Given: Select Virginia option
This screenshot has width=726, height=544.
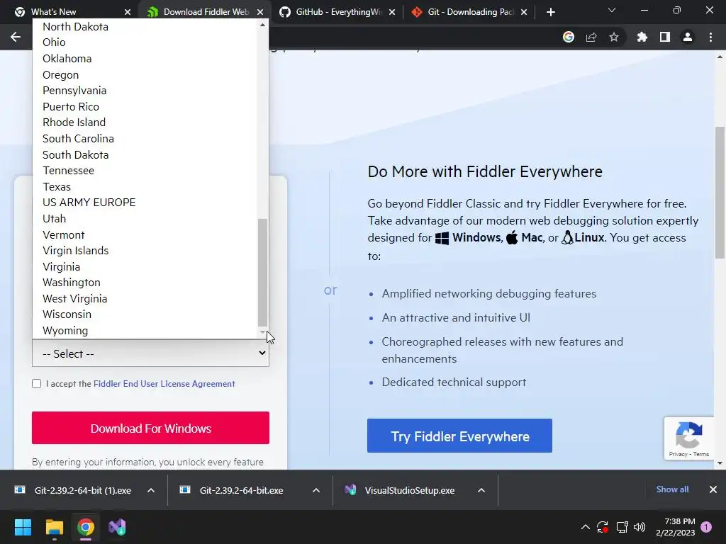Looking at the screenshot, I should [145, 266].
